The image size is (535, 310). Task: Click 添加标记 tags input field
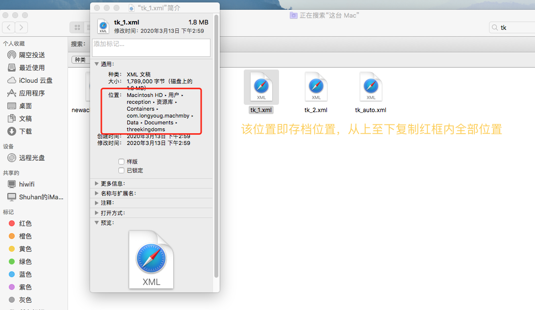coord(151,48)
